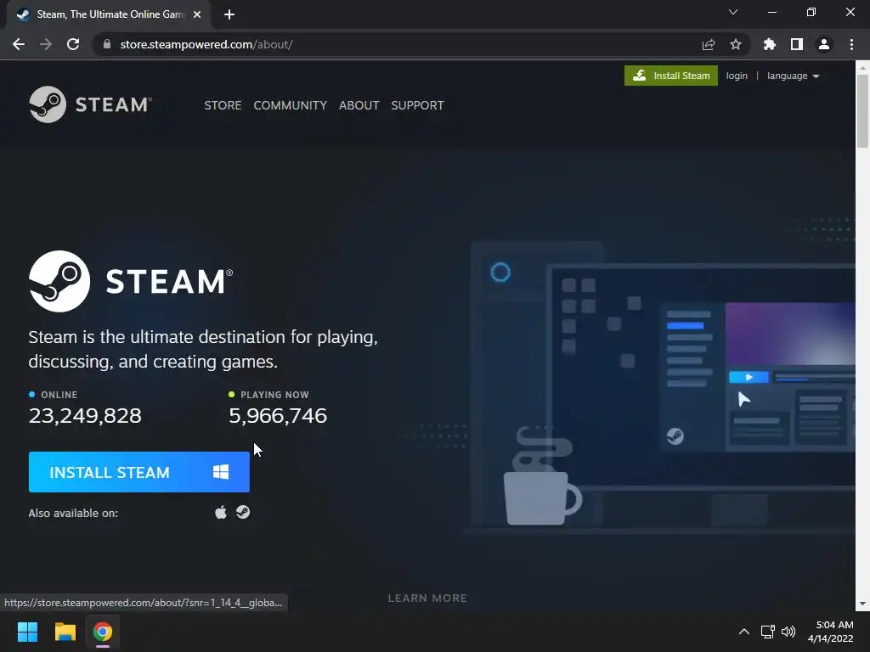
Task: Click the green Install Steam header button
Action: click(x=671, y=76)
